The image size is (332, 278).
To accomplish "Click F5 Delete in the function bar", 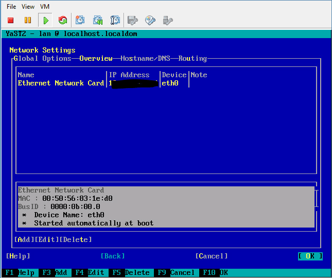I will click(131, 272).
